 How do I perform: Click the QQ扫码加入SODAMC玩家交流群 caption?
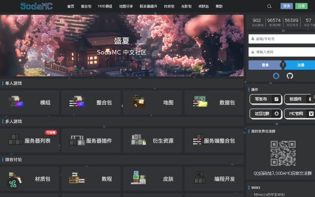click(283, 173)
